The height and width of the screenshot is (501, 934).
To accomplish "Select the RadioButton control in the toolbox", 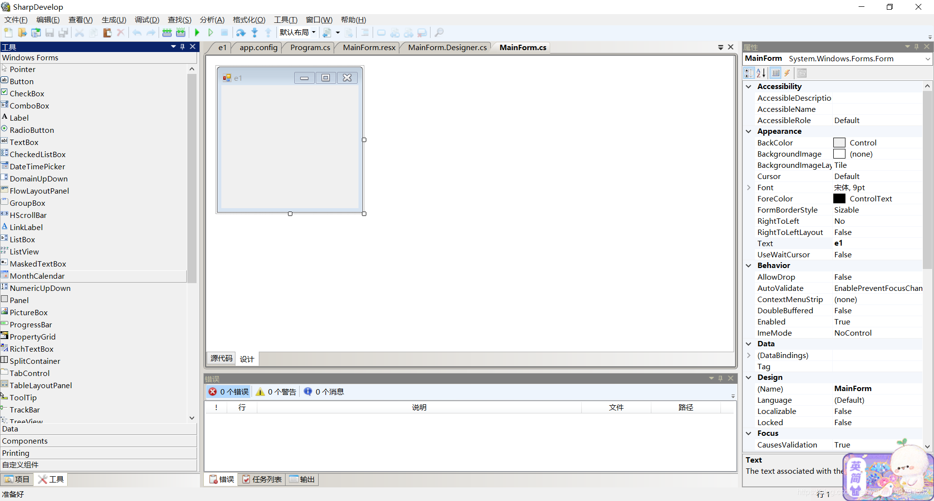I will point(32,130).
